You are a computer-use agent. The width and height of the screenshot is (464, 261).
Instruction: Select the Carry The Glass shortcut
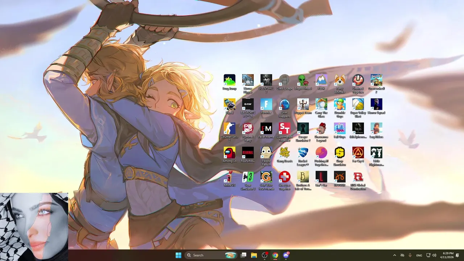322,108
